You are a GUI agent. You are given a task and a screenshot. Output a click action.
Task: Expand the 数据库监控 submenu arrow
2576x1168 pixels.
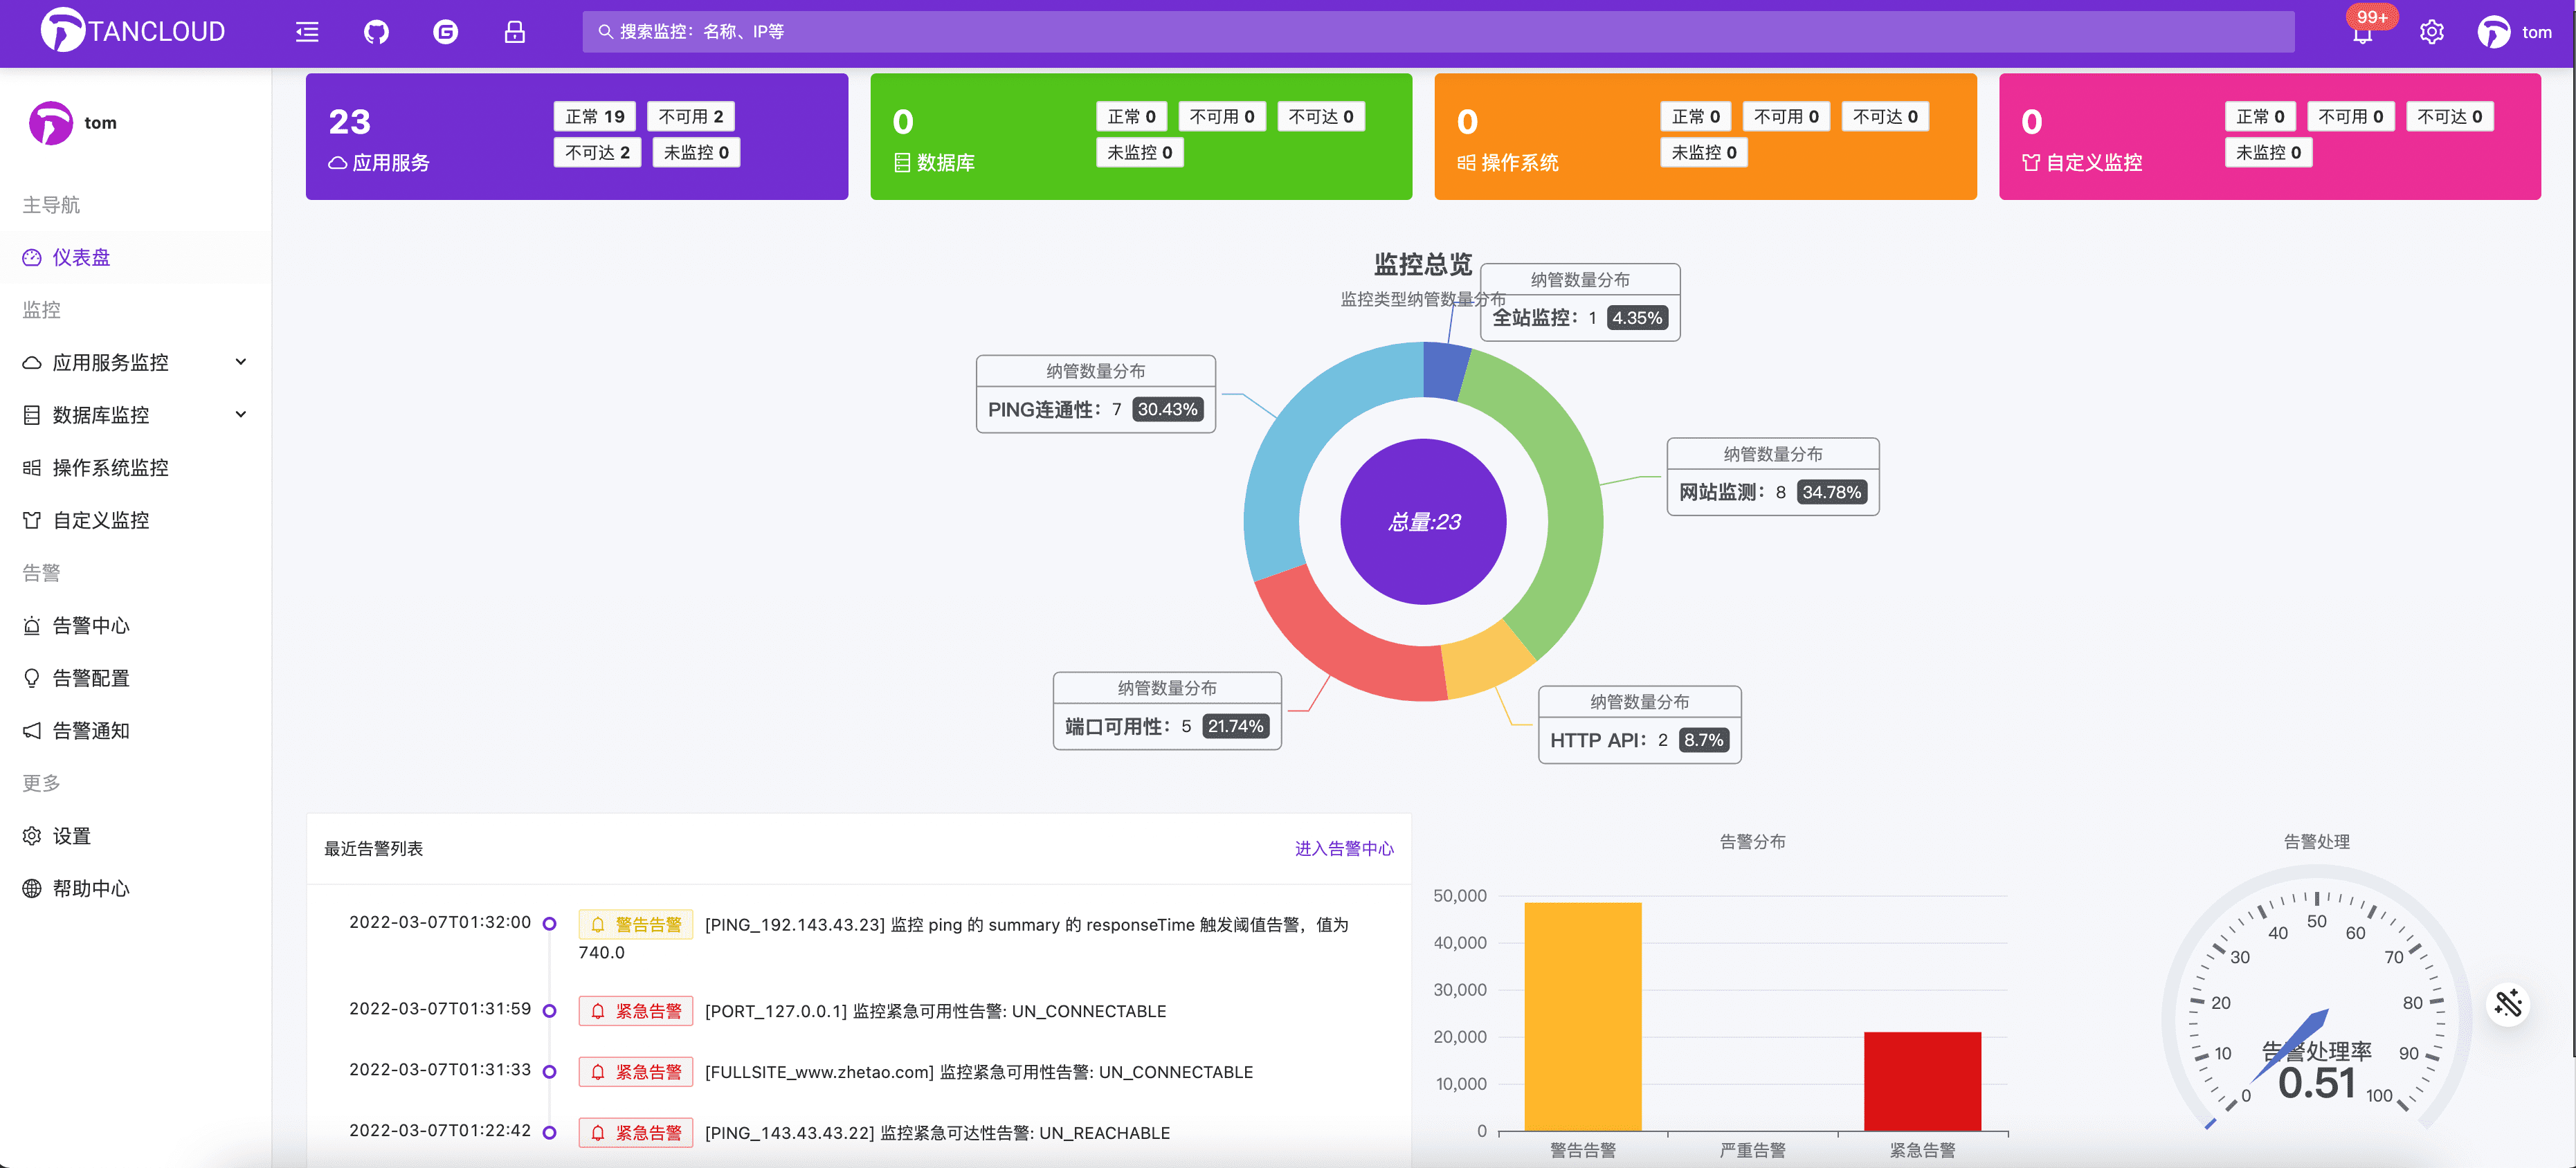[240, 414]
